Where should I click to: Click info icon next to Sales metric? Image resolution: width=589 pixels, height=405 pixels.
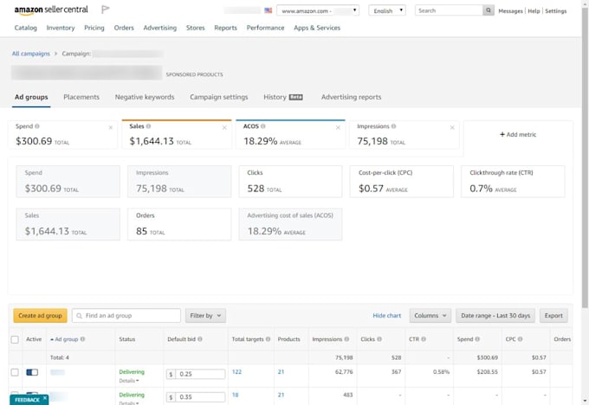(148, 126)
